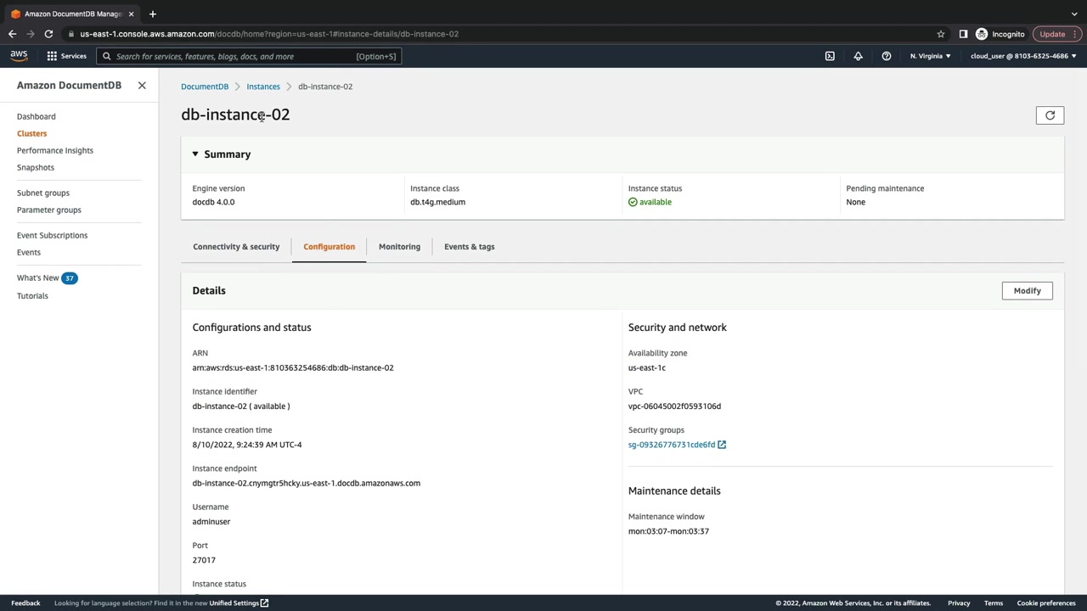Click the instance creation time value
The width and height of the screenshot is (1087, 611).
(x=247, y=445)
